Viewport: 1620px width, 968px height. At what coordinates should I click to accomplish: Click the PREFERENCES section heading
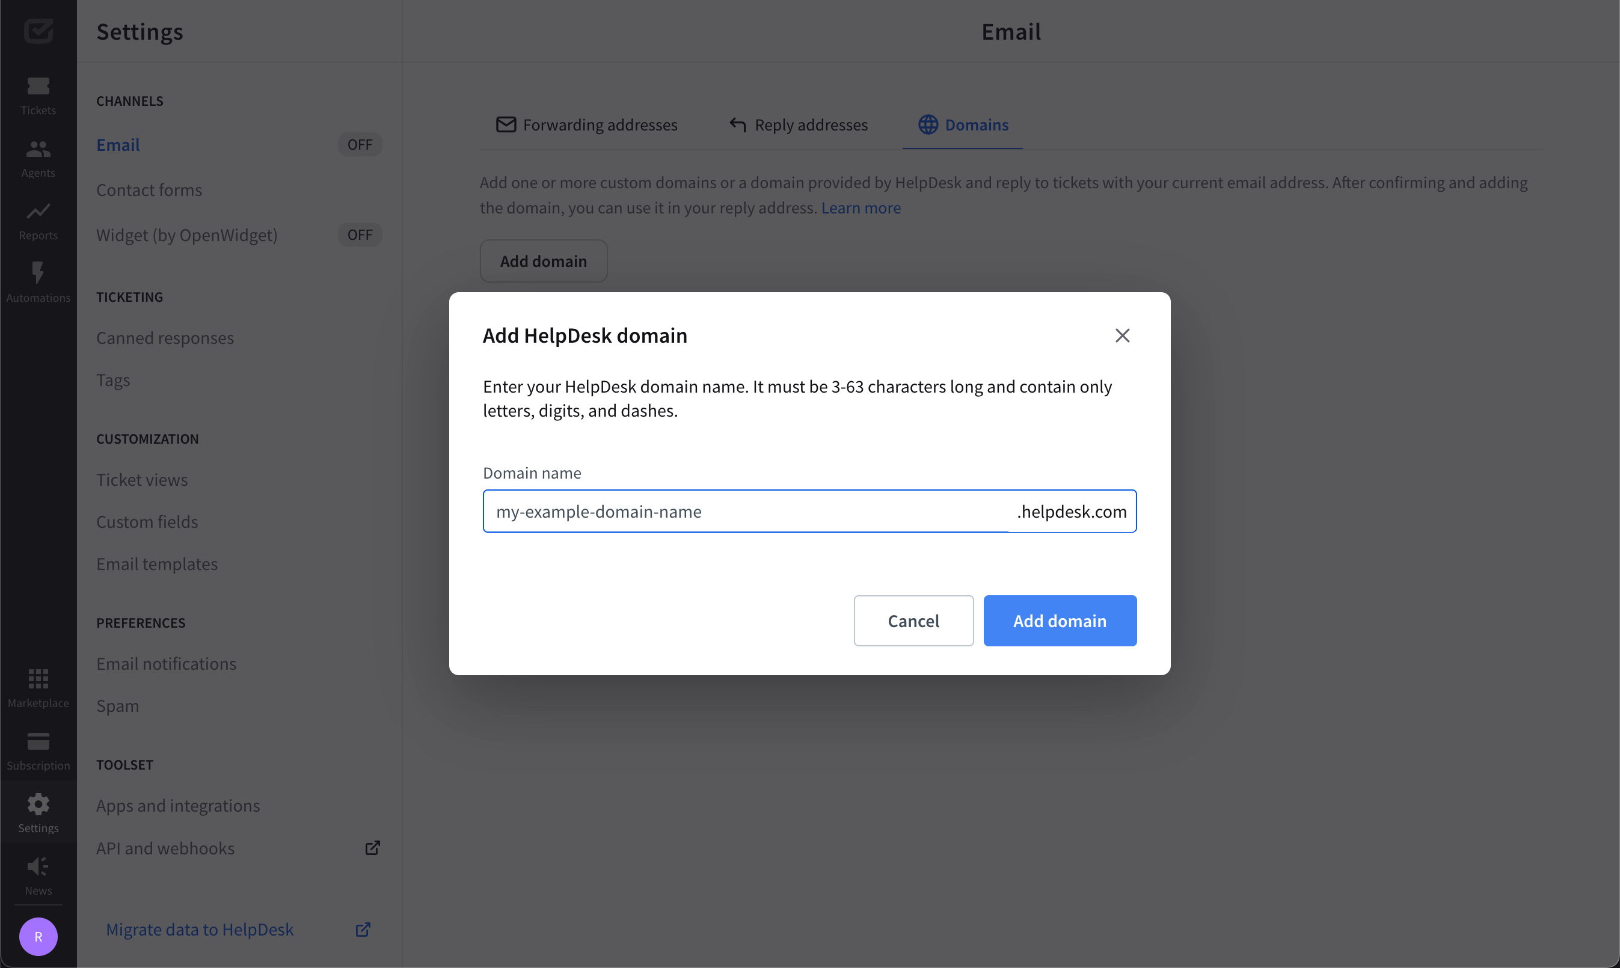tap(141, 623)
